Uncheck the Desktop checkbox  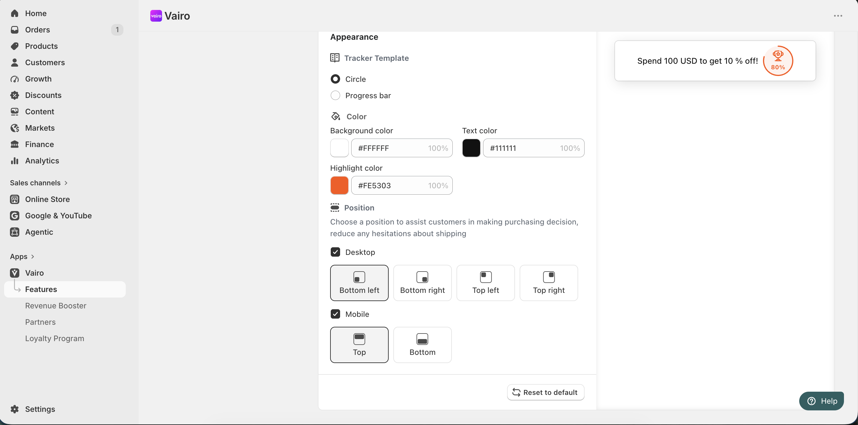coord(335,252)
